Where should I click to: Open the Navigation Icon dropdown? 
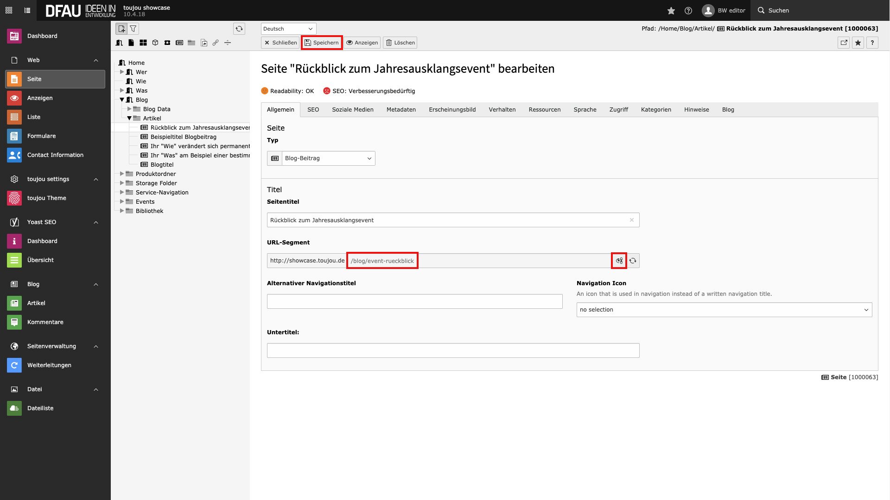coord(724,310)
